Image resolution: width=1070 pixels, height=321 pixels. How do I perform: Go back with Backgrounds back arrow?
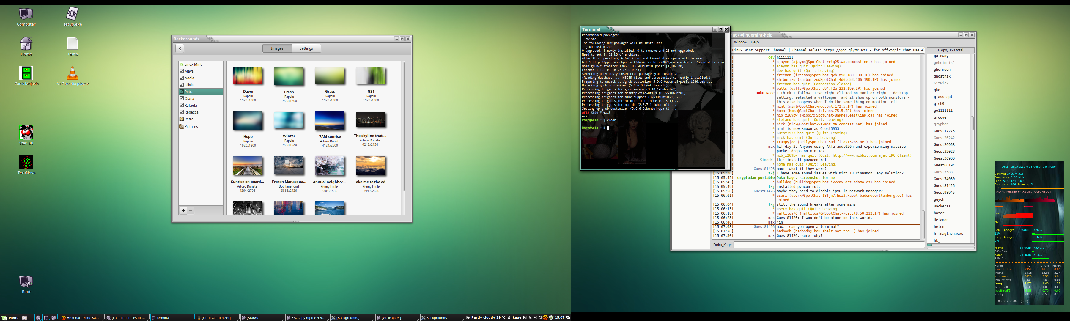click(x=180, y=48)
